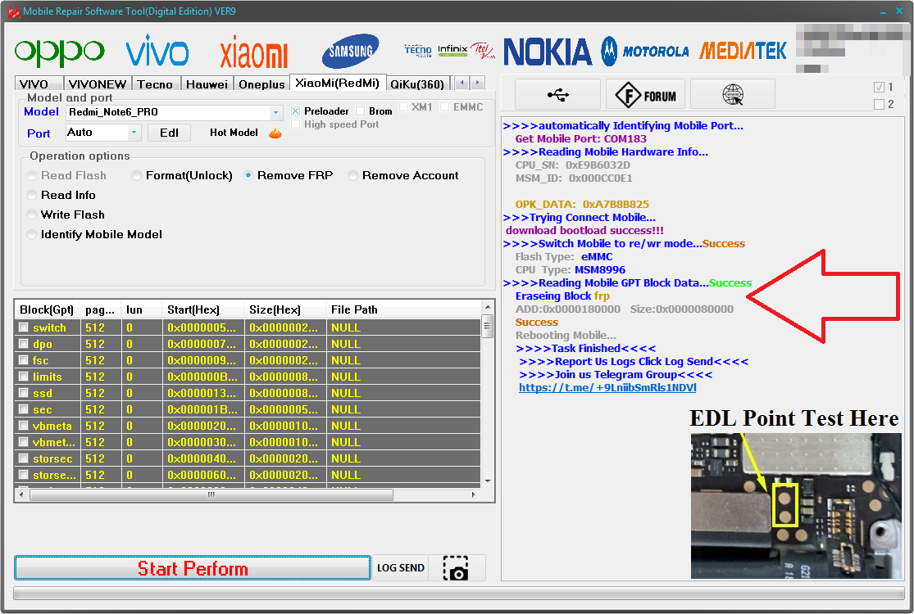Select Read Info radio option
This screenshot has width=914, height=614.
[32, 196]
